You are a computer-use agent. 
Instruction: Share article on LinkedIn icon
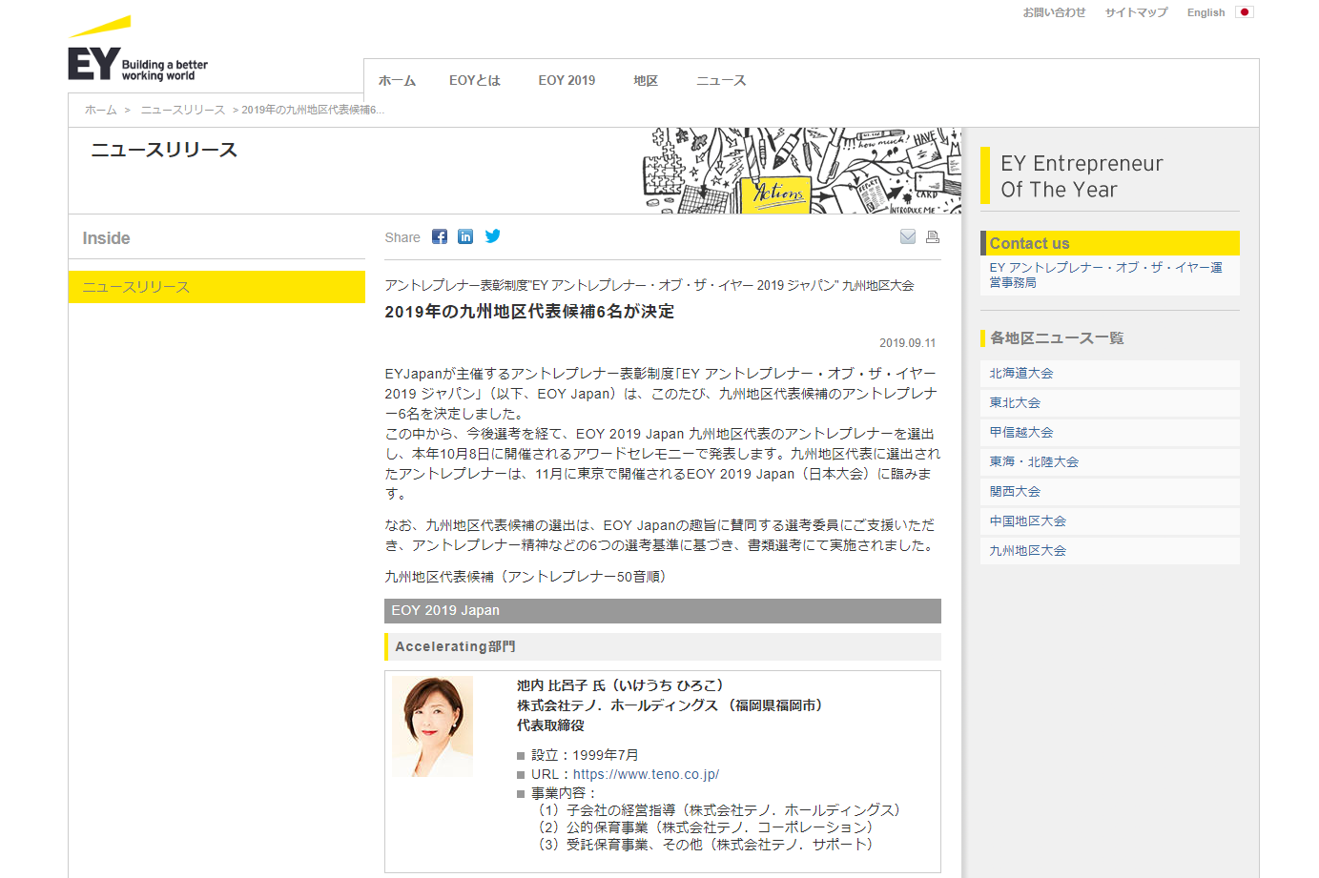(465, 236)
